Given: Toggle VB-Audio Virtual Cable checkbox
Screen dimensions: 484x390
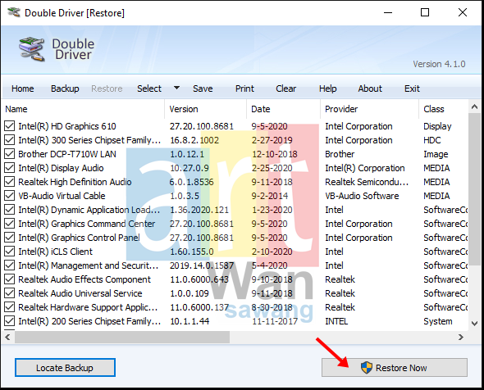Looking at the screenshot, I should click(10, 196).
